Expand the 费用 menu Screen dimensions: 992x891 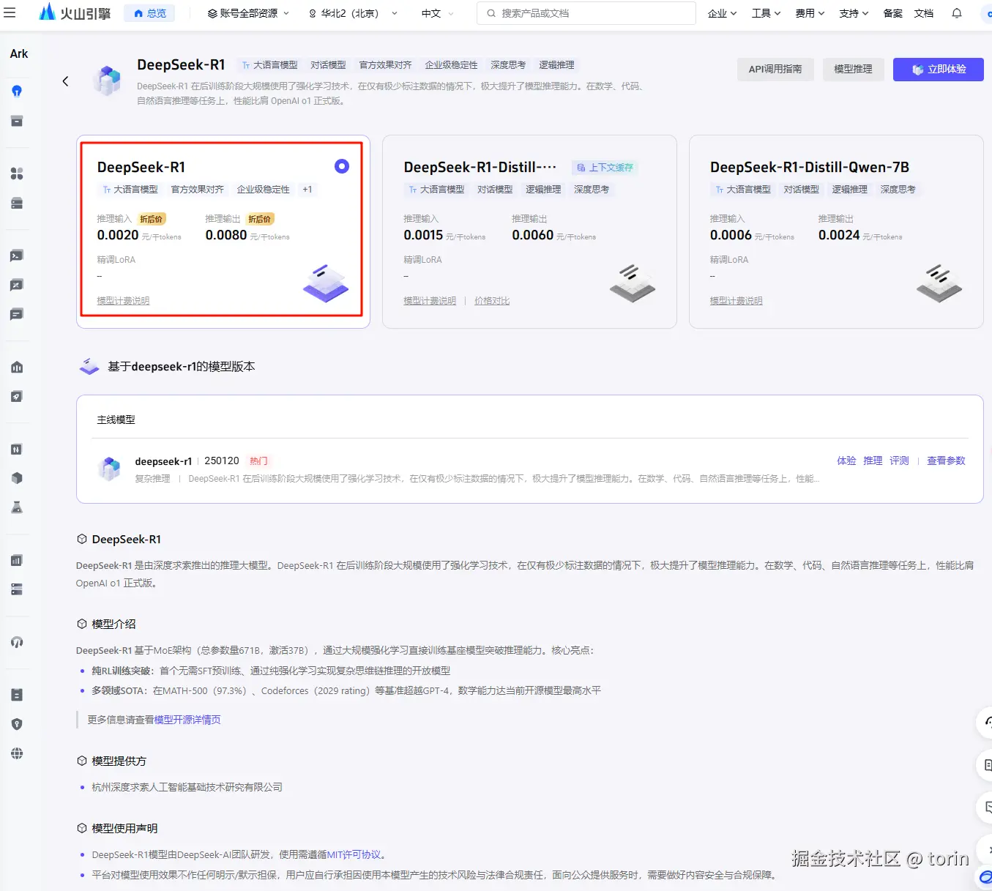810,13
